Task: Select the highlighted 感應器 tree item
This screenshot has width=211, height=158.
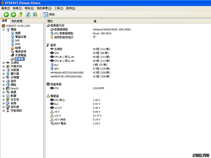Action: [19, 59]
